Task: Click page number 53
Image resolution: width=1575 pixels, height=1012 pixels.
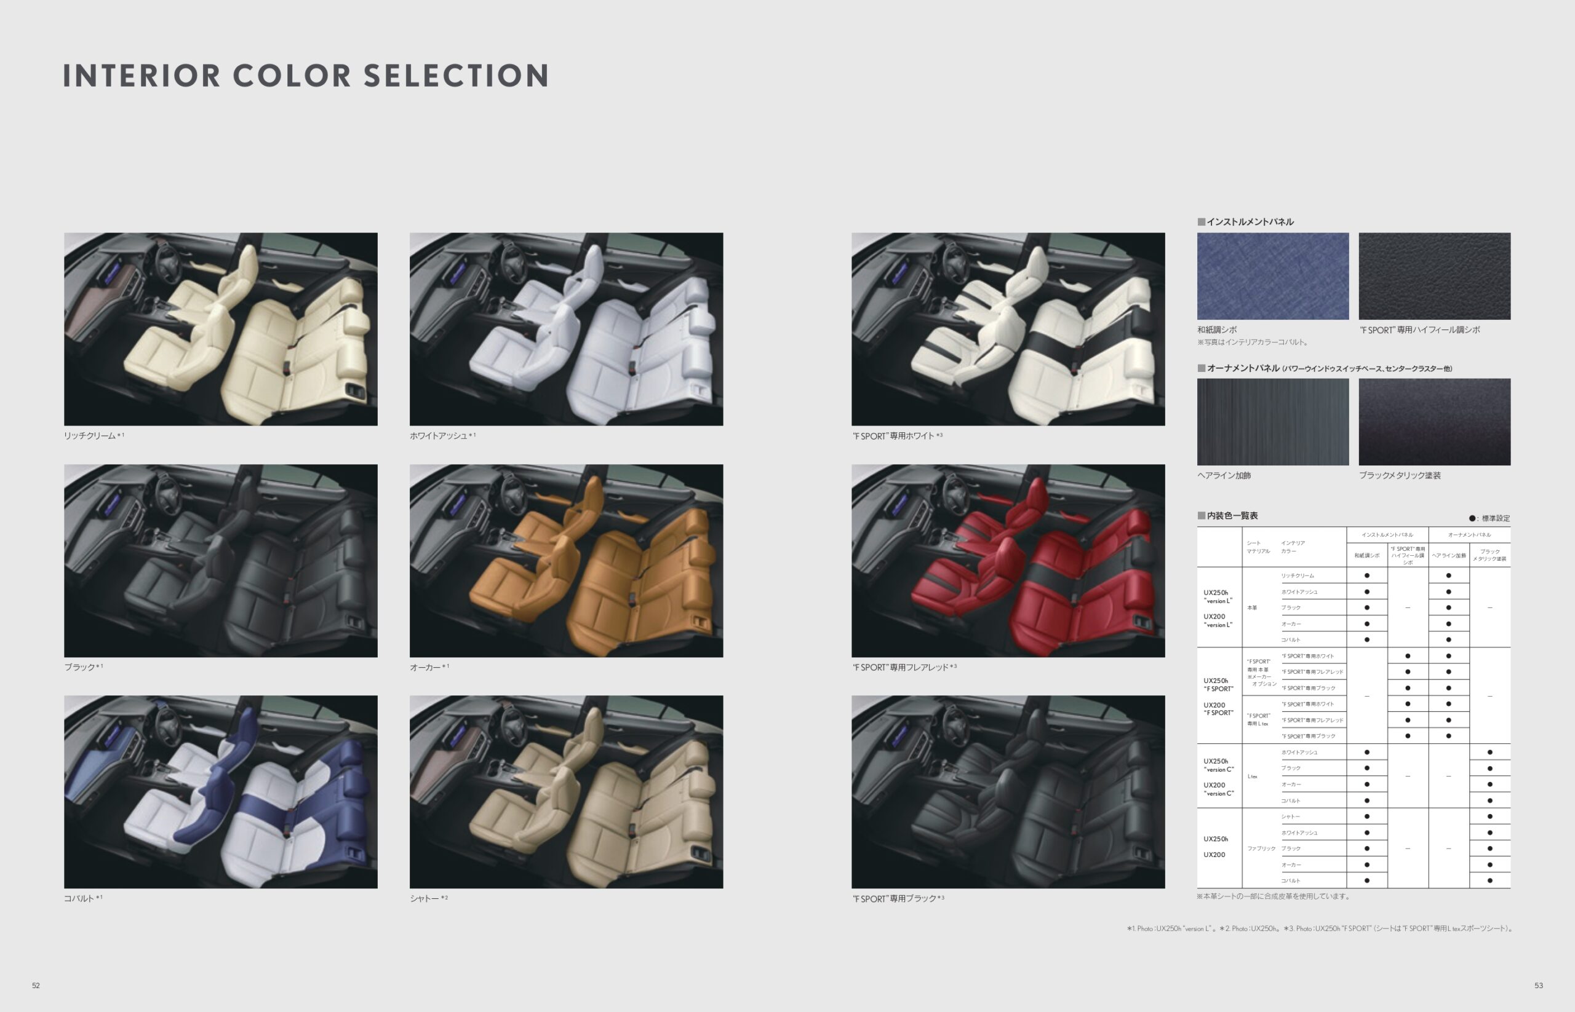Action: [x=1538, y=986]
